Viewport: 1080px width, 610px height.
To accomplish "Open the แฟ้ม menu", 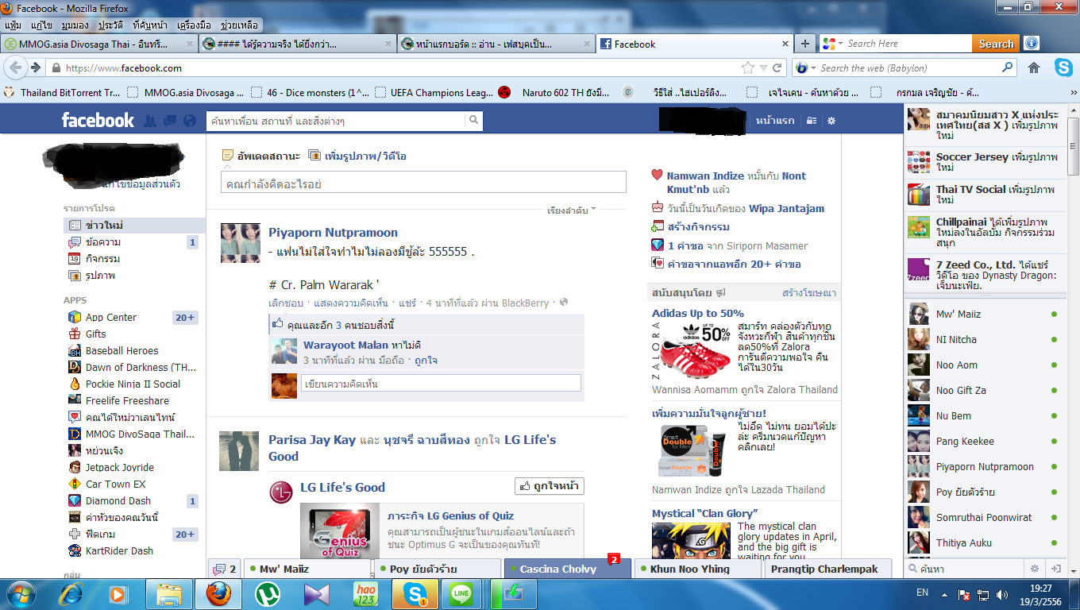I will [x=13, y=25].
